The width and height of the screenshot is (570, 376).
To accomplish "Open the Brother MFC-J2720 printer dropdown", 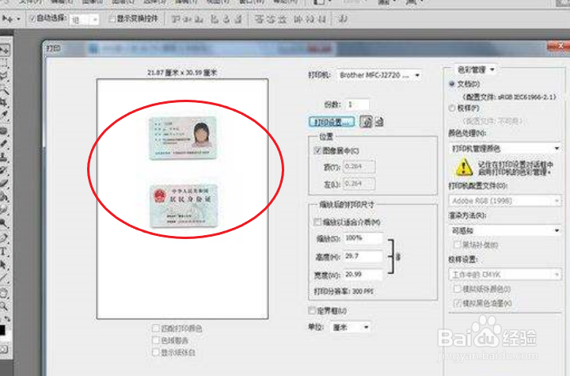I will pos(379,75).
